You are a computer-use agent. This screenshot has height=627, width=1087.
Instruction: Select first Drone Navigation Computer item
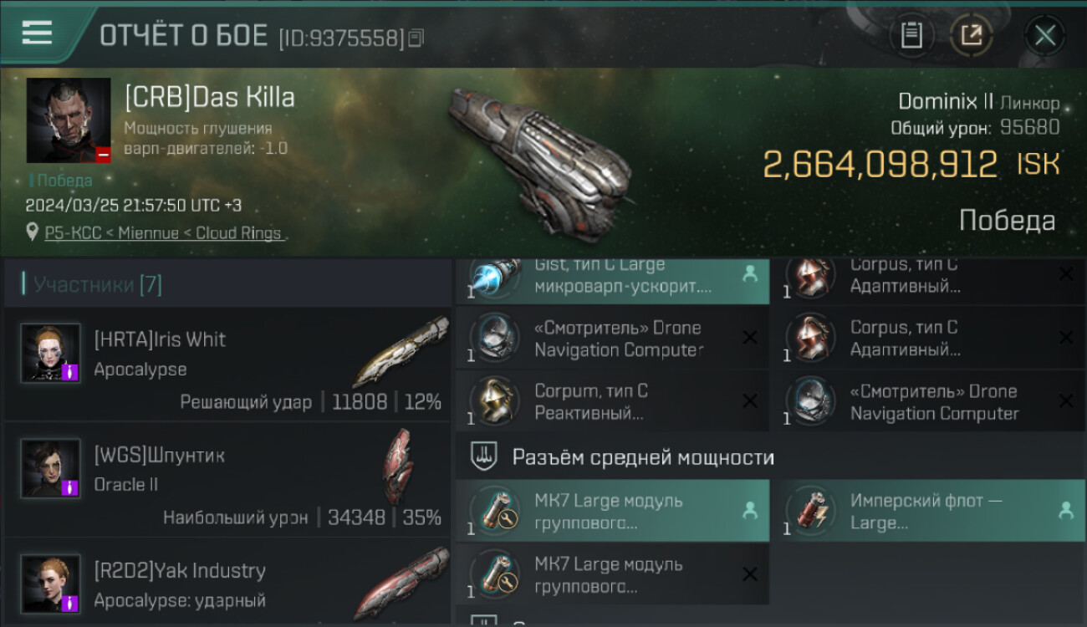coord(612,339)
